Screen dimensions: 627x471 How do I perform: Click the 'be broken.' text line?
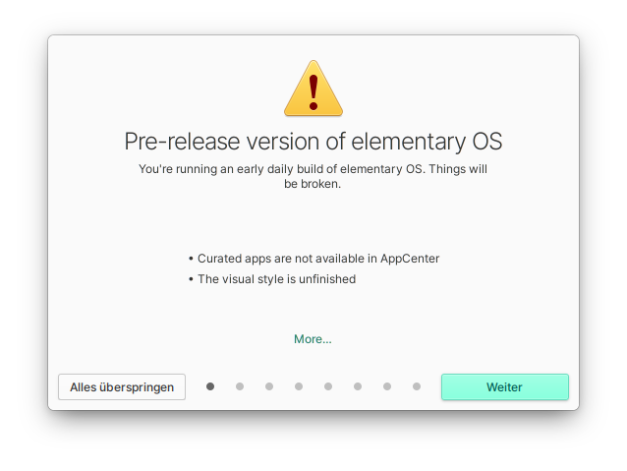click(x=313, y=184)
